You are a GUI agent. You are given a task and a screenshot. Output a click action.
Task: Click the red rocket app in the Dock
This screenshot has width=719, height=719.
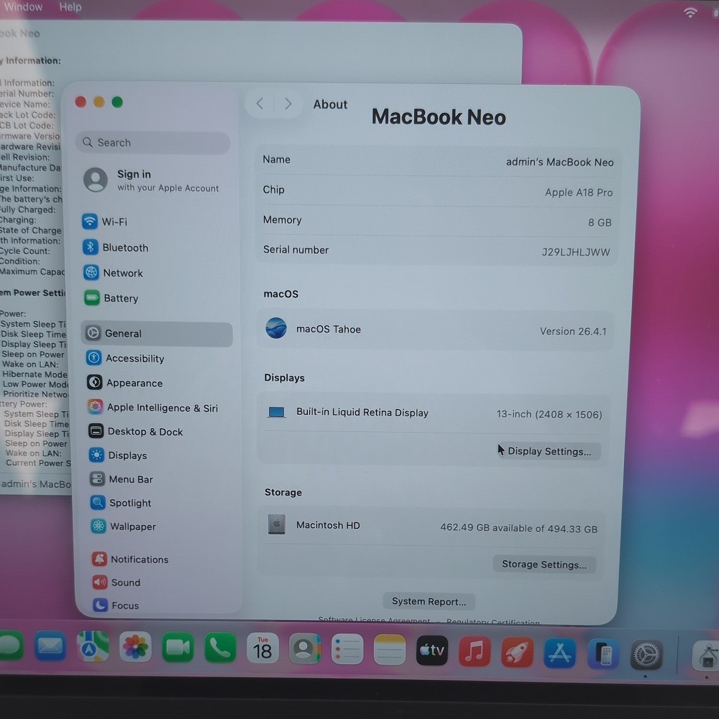[x=517, y=652]
